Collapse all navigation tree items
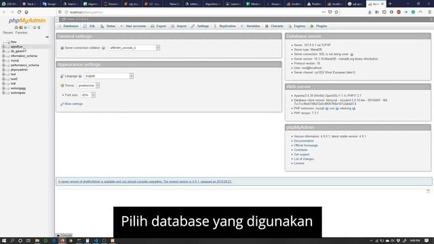This screenshot has height=244, width=434. click(47, 37)
